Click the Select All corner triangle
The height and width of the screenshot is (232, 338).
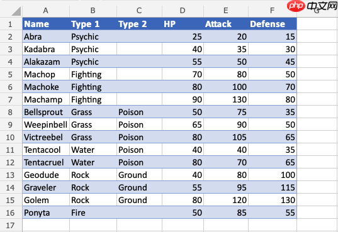[x=16, y=11]
